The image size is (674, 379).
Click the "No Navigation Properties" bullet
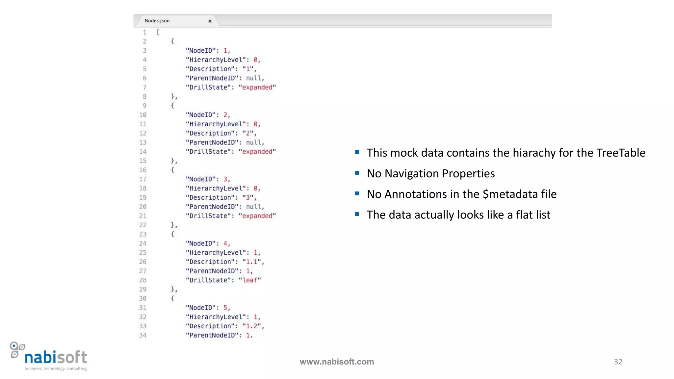431,173
